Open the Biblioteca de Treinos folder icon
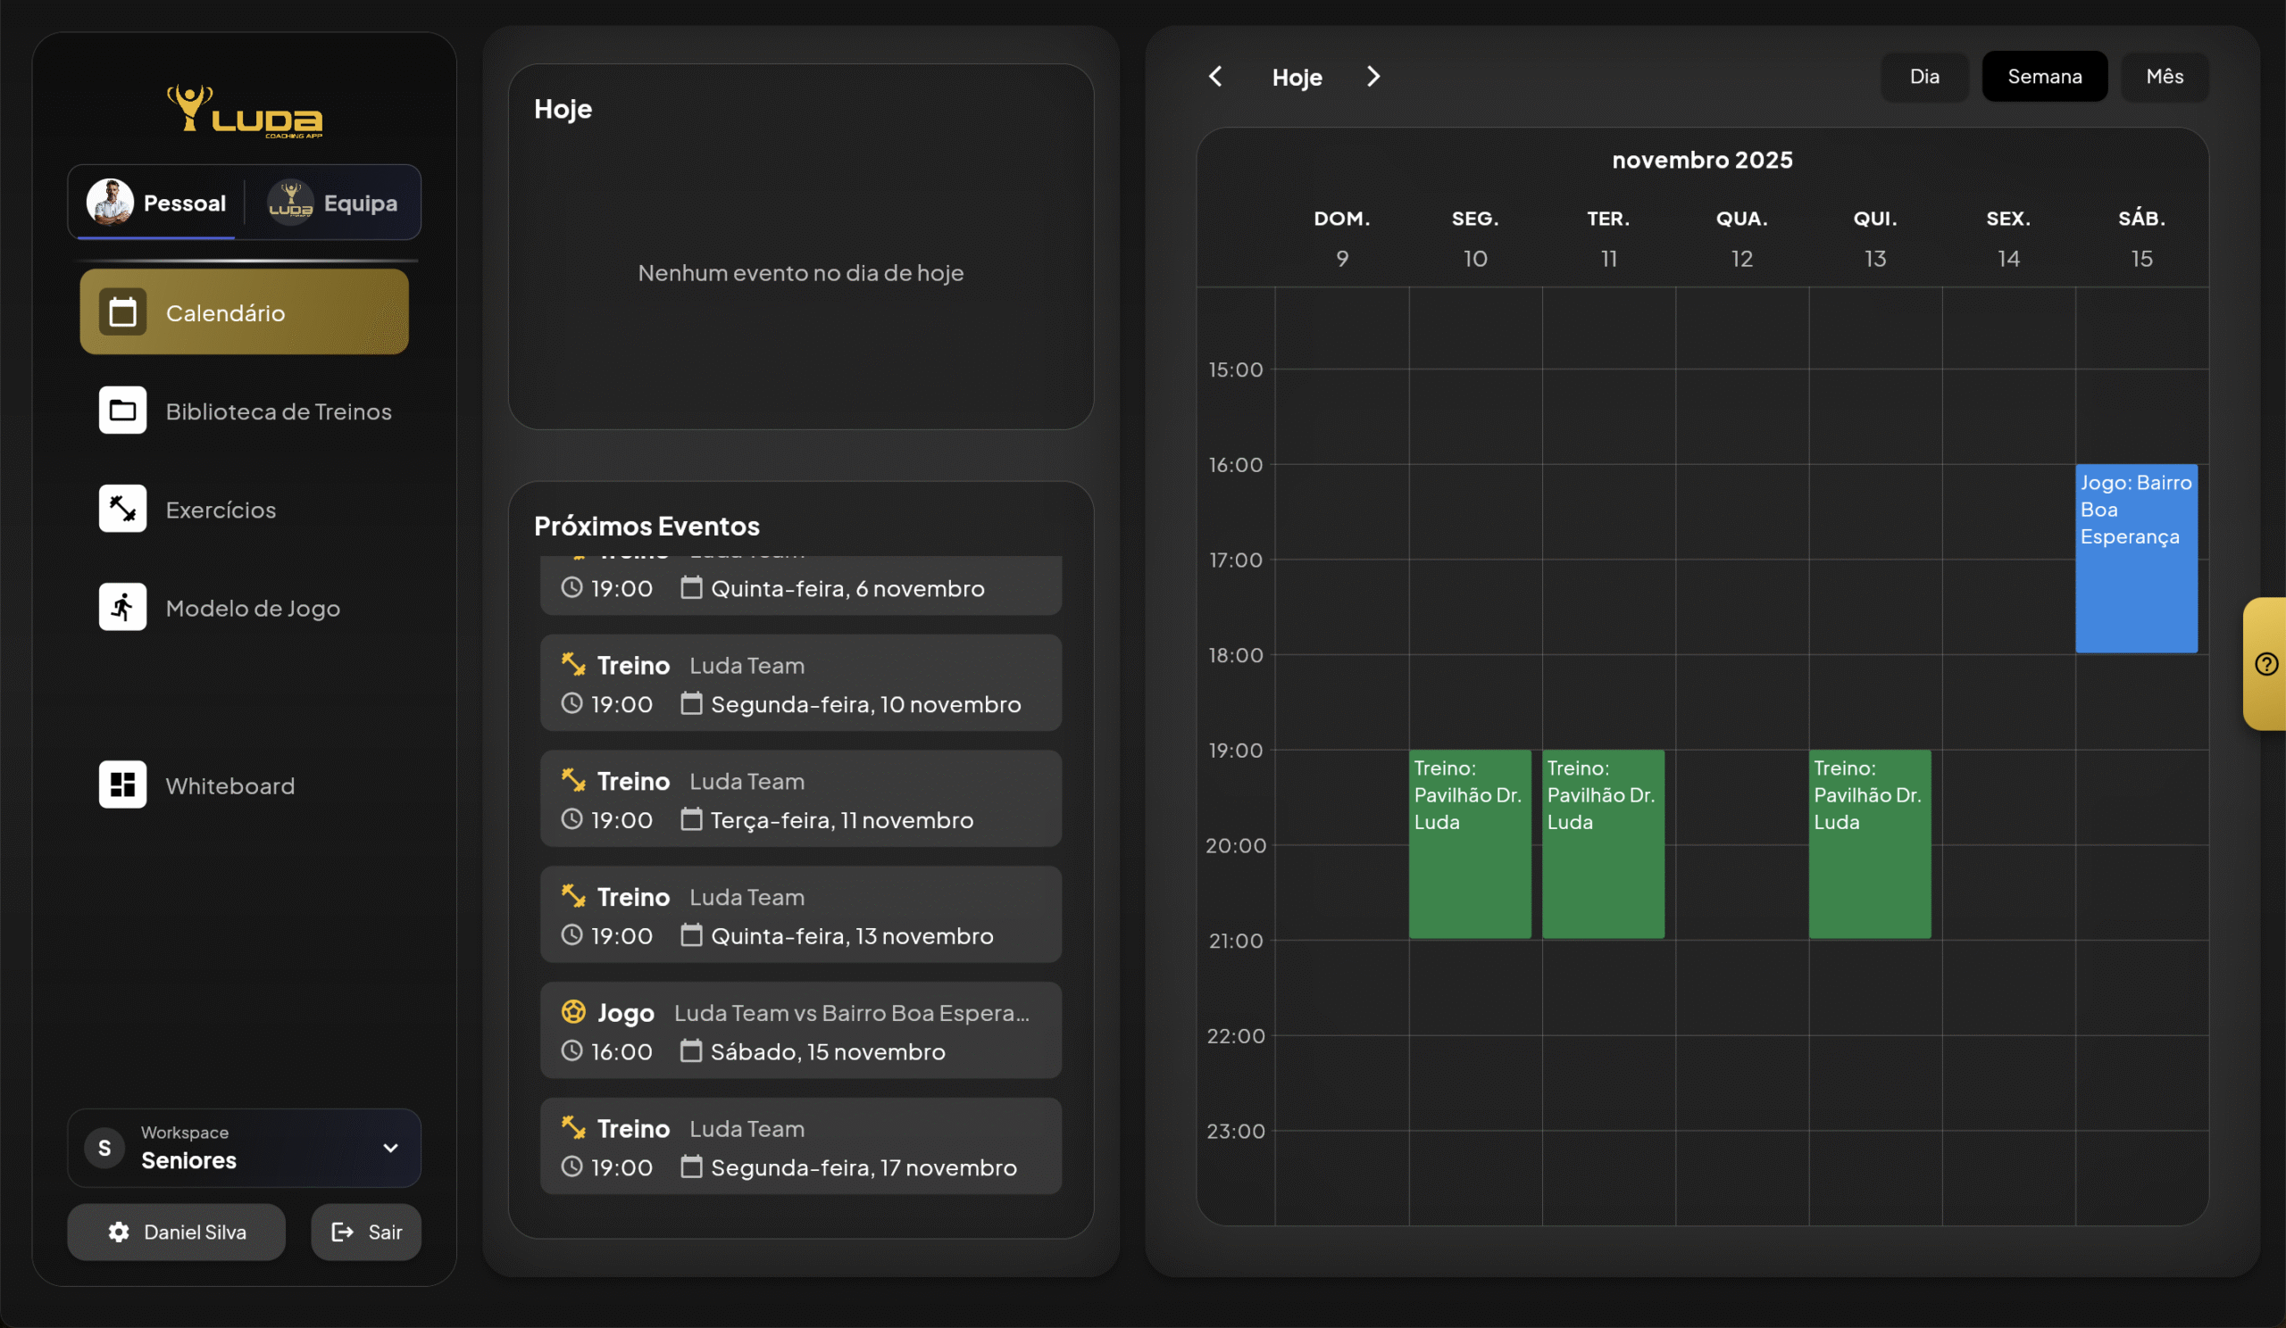Viewport: 2286px width, 1328px height. (x=122, y=411)
